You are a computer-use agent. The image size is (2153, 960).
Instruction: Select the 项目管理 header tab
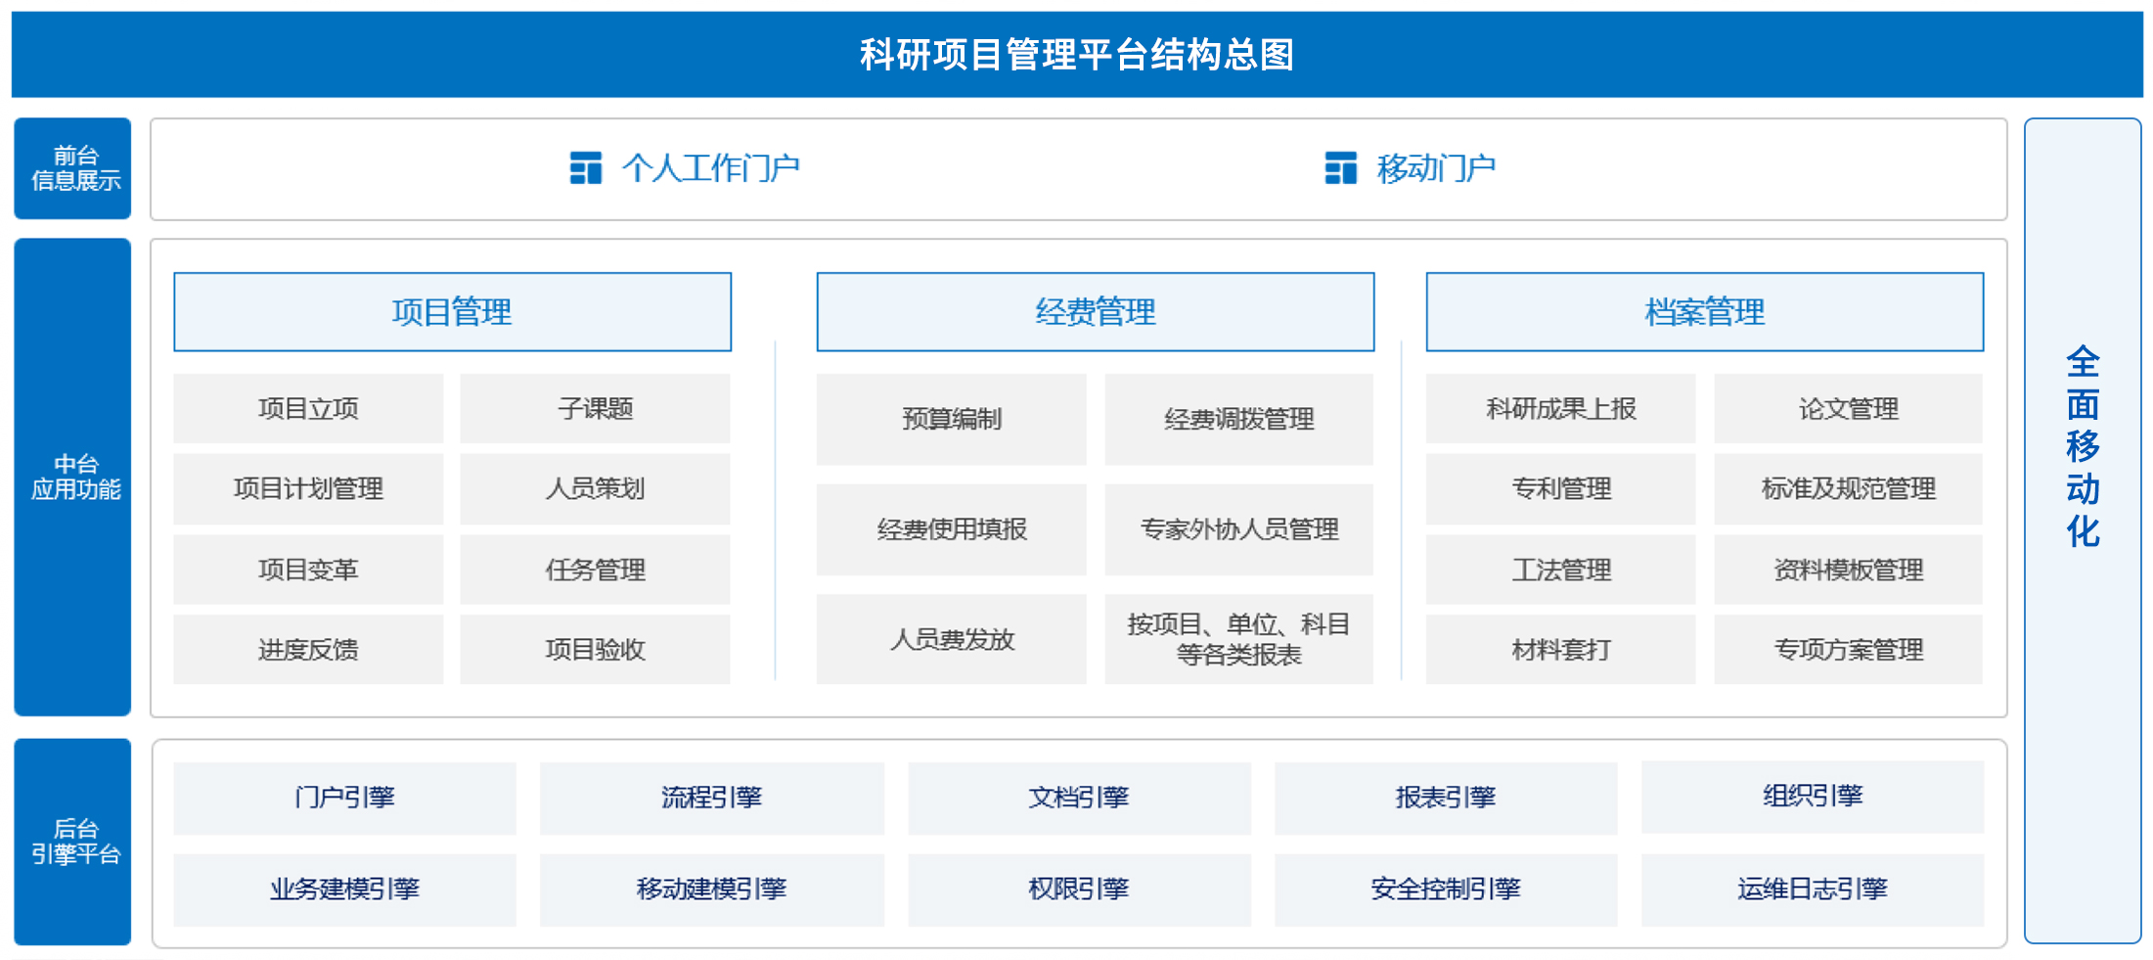(452, 312)
